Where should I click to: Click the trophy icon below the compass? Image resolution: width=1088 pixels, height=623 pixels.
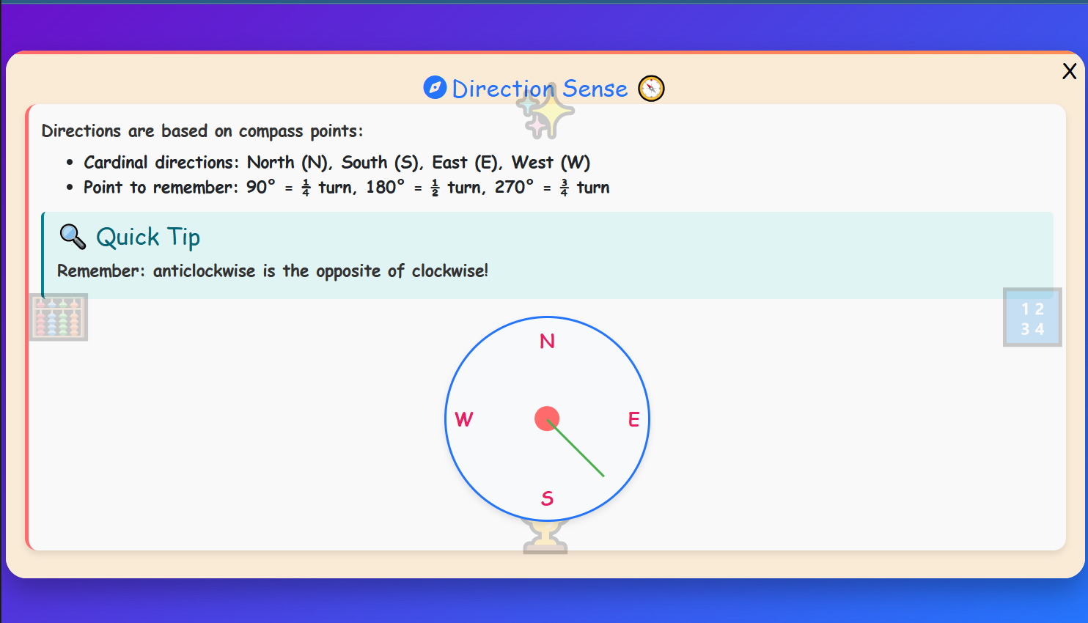pyautogui.click(x=545, y=537)
